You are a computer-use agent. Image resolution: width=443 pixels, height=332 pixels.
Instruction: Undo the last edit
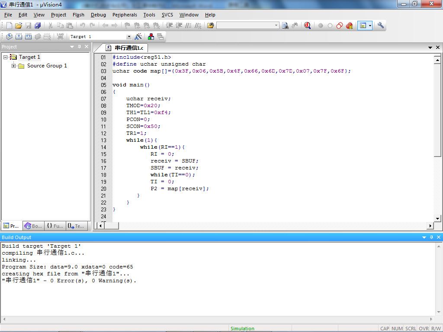pos(83,26)
